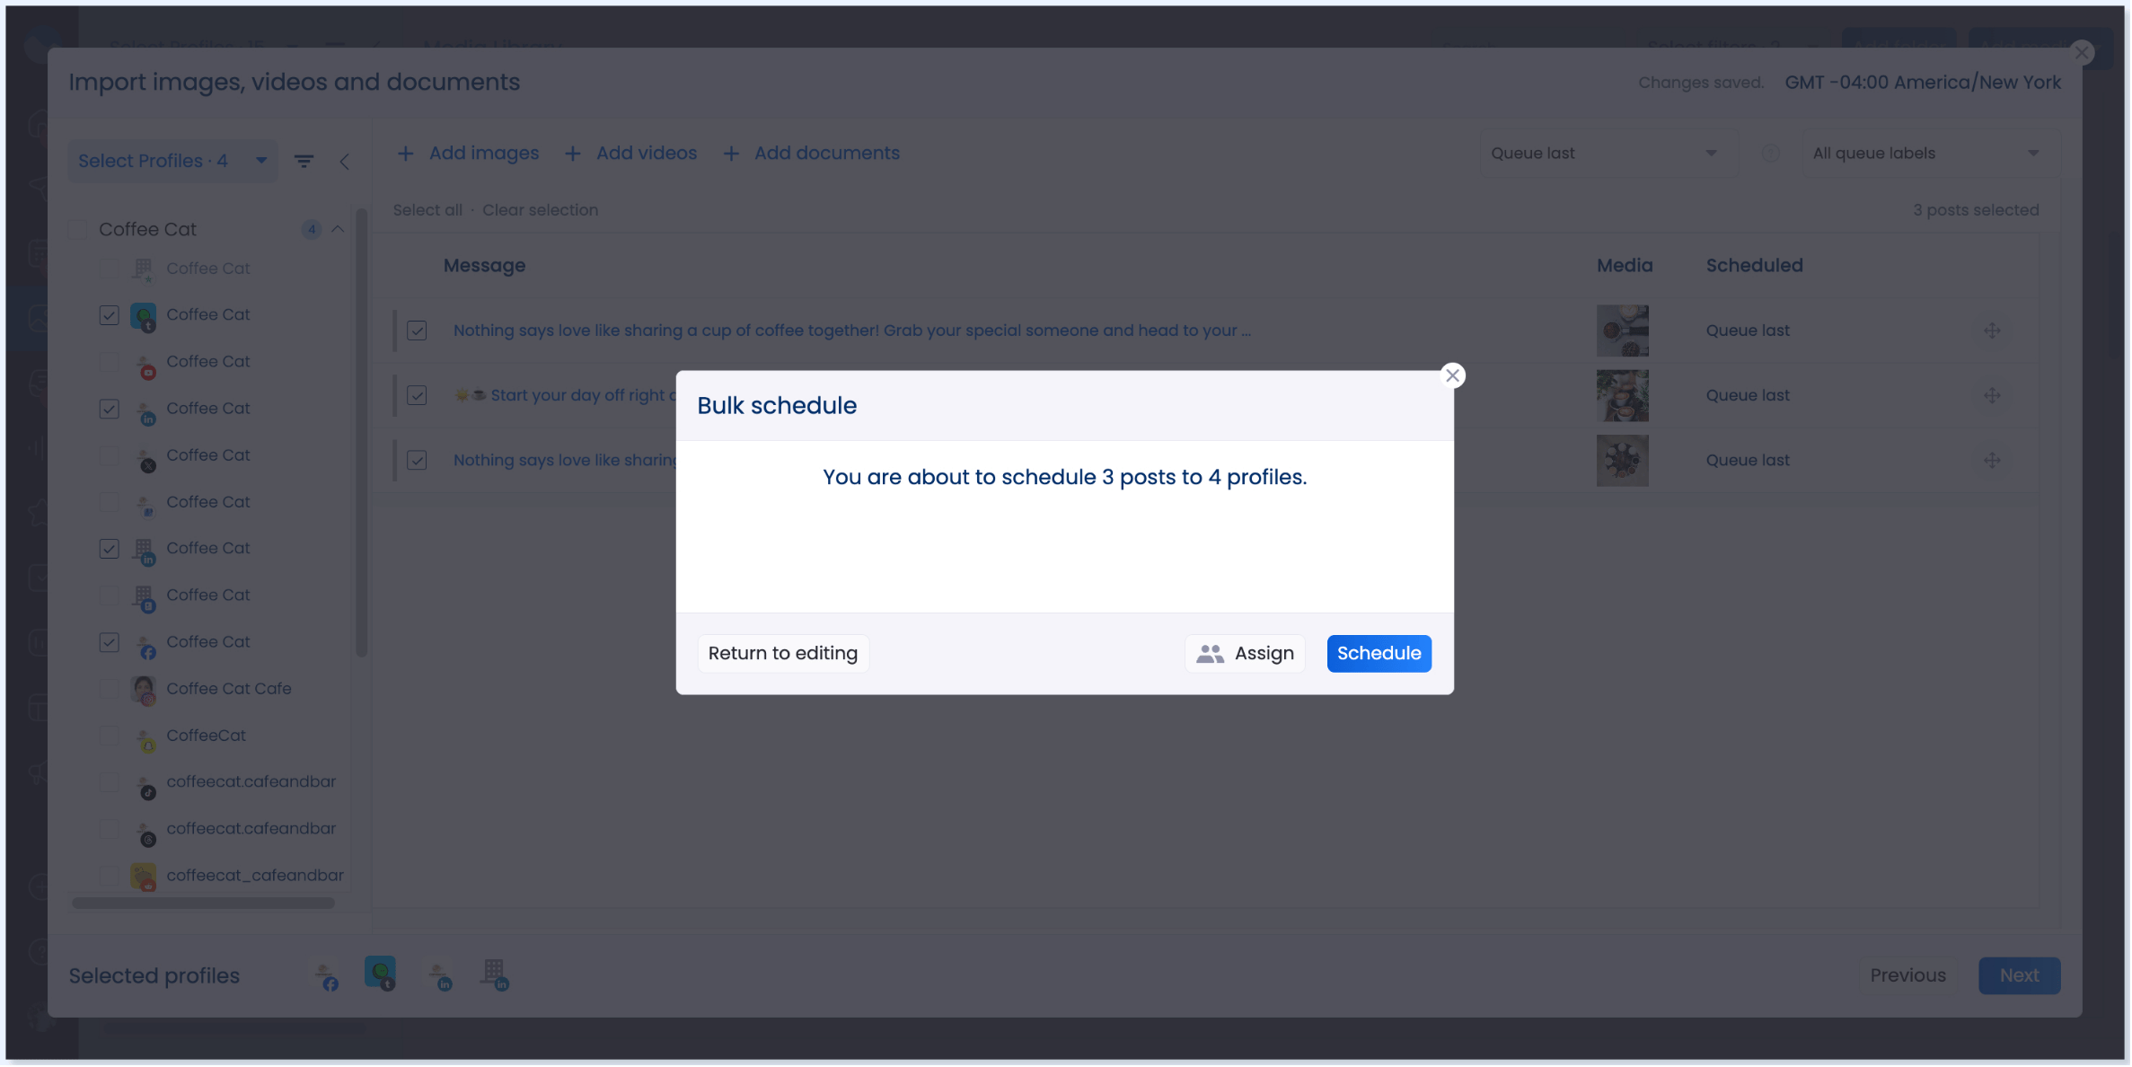The image size is (2132, 1067).
Task: Click the first post's coffee media thumbnail
Action: pyautogui.click(x=1622, y=330)
